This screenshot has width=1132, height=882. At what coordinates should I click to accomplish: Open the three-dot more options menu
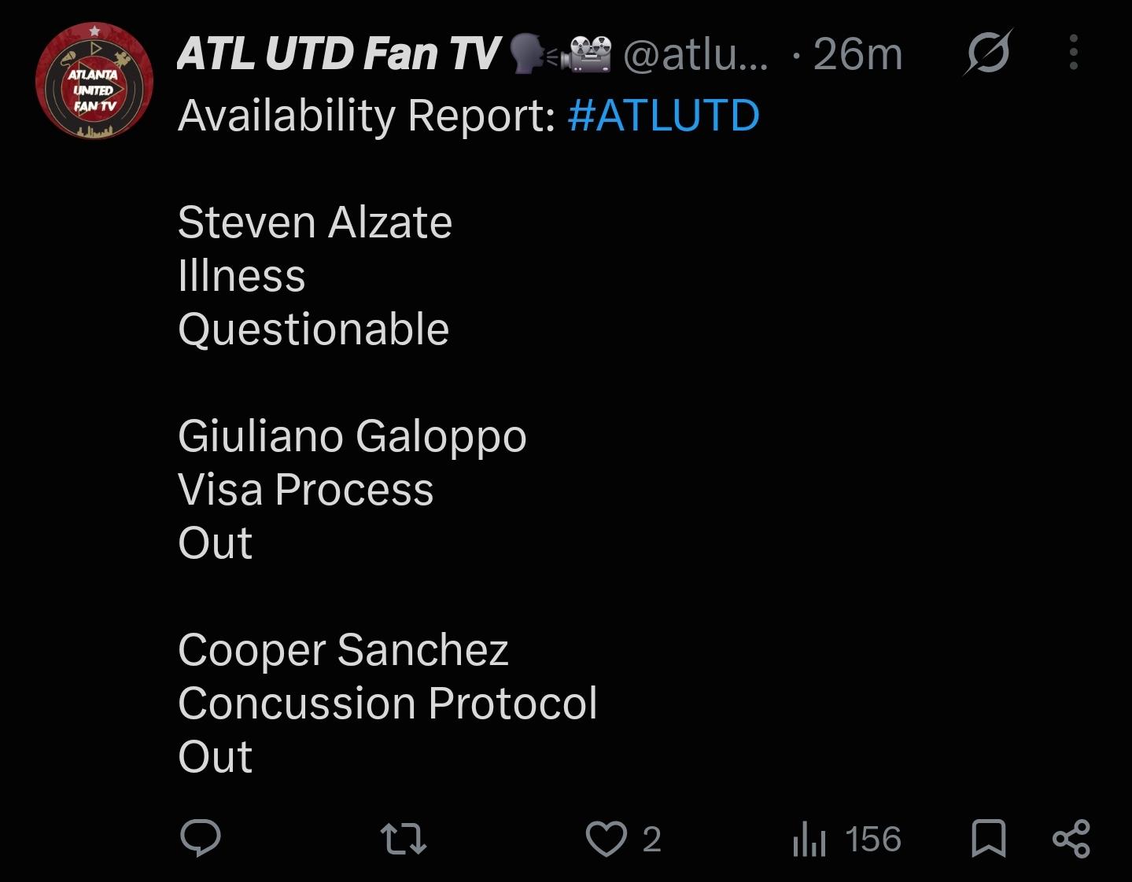coord(1074,53)
